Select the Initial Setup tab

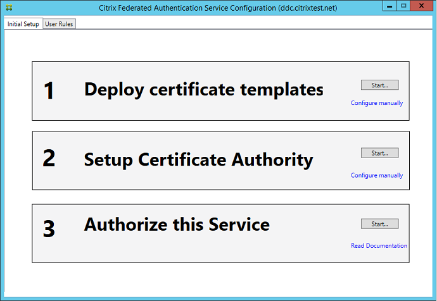point(23,23)
